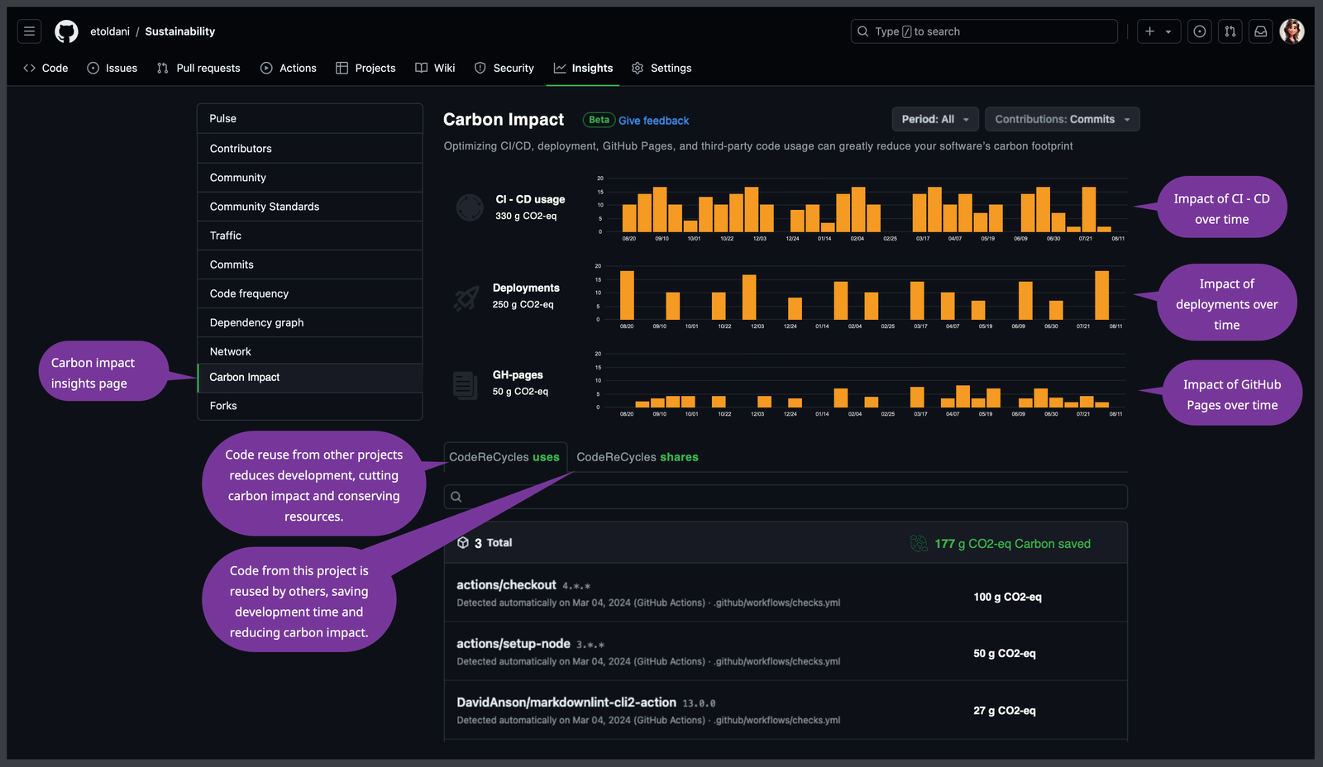Open the Actions repository tab
Screen dimensions: 1323x767
[289, 68]
